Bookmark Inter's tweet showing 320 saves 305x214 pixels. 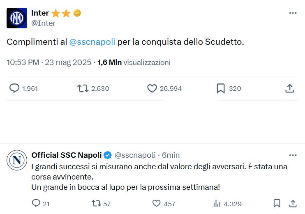point(221,88)
